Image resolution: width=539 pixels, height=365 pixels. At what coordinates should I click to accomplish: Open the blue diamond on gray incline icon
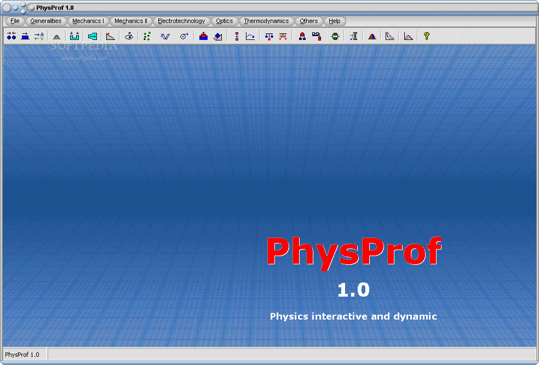(x=217, y=36)
